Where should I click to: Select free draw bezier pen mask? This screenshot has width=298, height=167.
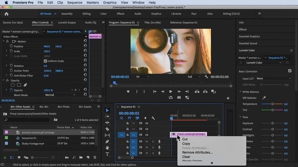click(25, 85)
